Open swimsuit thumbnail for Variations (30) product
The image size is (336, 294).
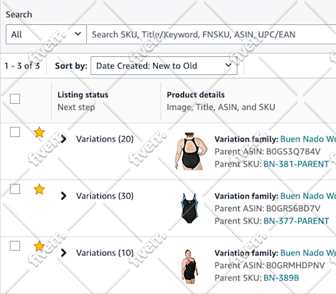[189, 208]
